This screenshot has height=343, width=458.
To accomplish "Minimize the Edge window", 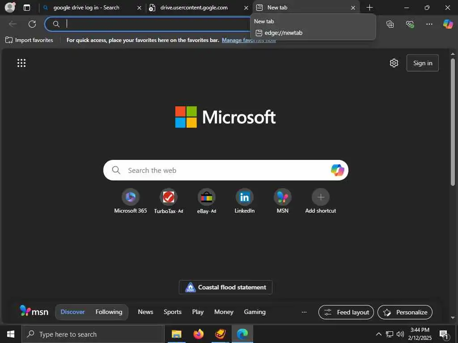I will [x=406, y=8].
